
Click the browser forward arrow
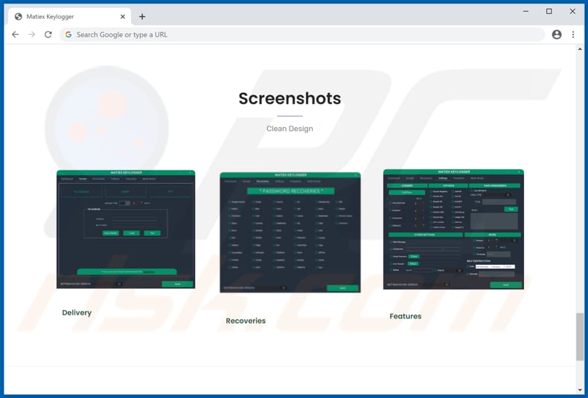click(x=32, y=34)
